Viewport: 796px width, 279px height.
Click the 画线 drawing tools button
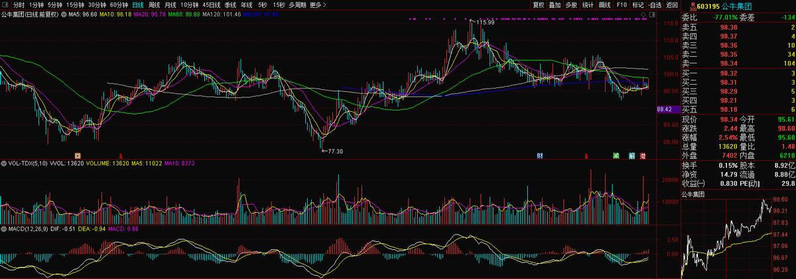(604, 5)
